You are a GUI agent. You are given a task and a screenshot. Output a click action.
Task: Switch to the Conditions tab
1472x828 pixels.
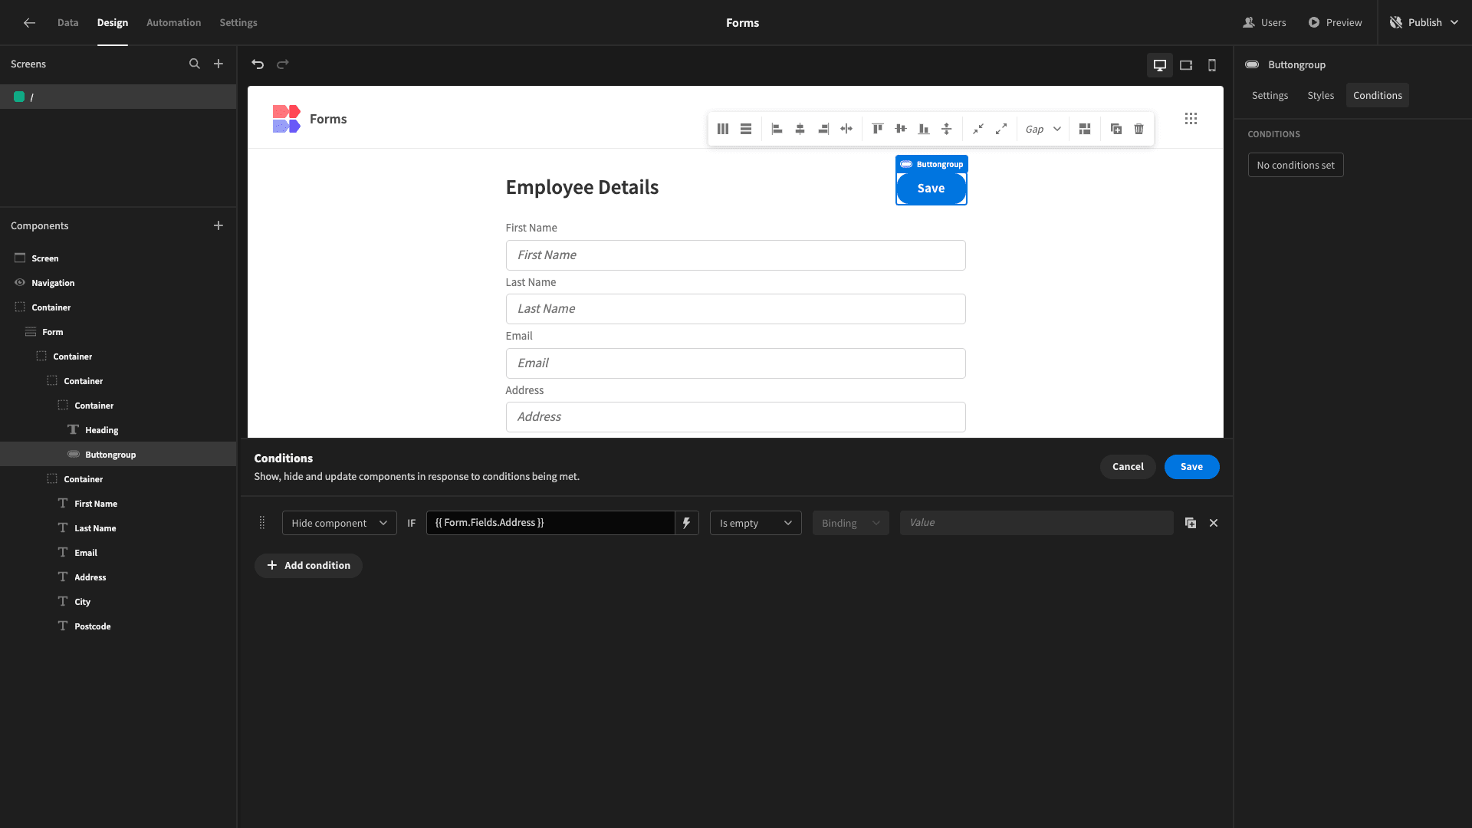point(1378,95)
